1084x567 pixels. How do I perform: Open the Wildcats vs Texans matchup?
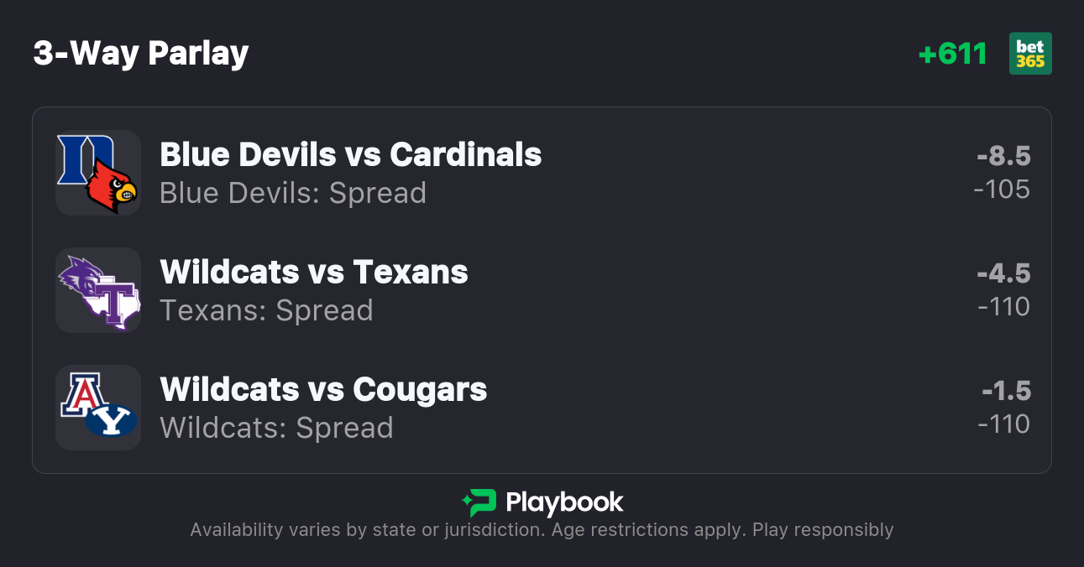(313, 272)
